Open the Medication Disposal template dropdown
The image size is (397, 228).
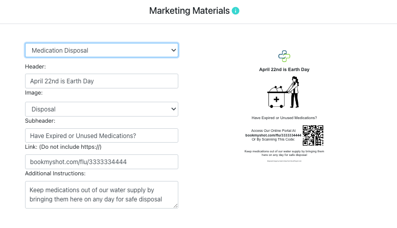coord(102,50)
